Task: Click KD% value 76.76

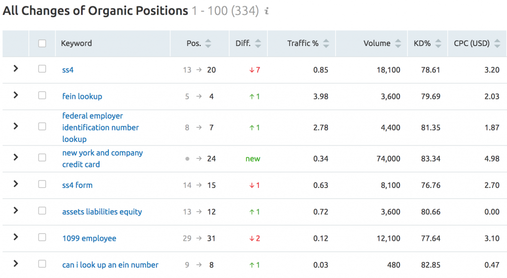Action: (x=430, y=185)
